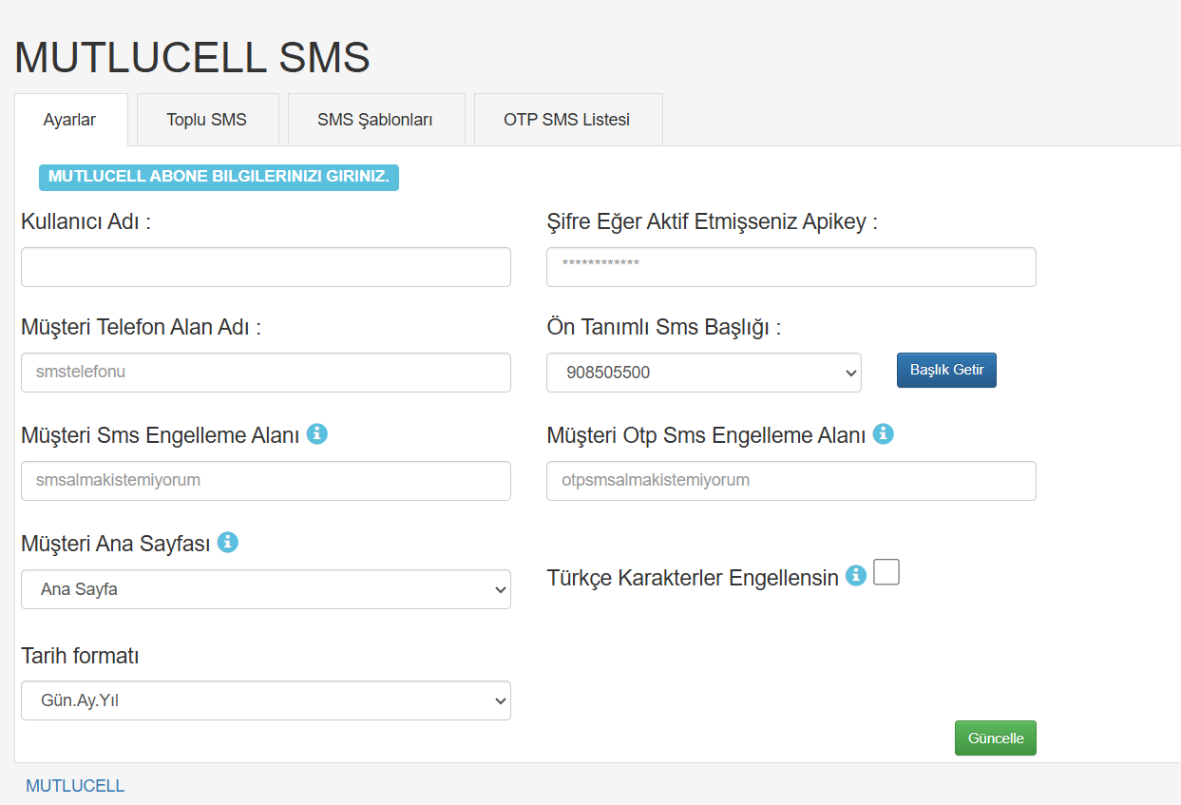Image resolution: width=1181 pixels, height=805 pixels.
Task: Go to the OTP SMS Listesi tab
Action: pos(567,120)
